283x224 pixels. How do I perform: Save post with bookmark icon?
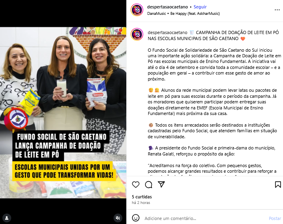(x=278, y=185)
